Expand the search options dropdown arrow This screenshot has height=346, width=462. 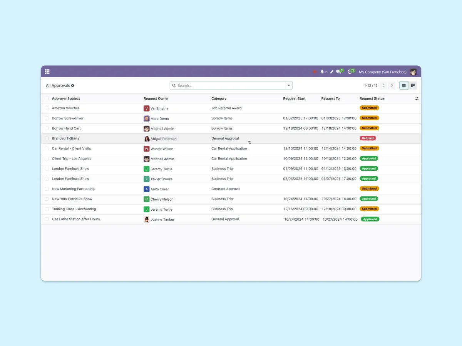(x=289, y=86)
